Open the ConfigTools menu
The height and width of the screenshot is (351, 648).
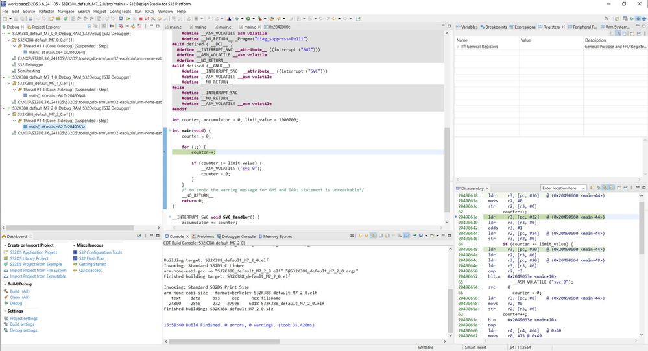point(120,12)
